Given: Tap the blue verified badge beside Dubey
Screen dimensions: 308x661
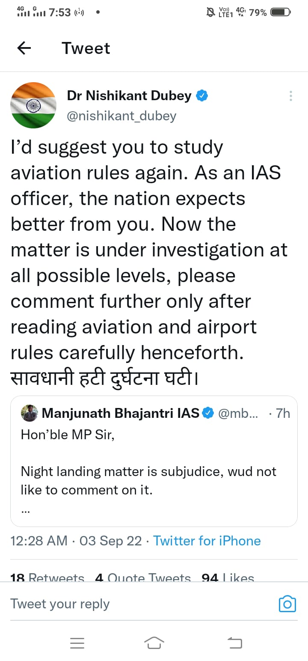Looking at the screenshot, I should pyautogui.click(x=202, y=96).
